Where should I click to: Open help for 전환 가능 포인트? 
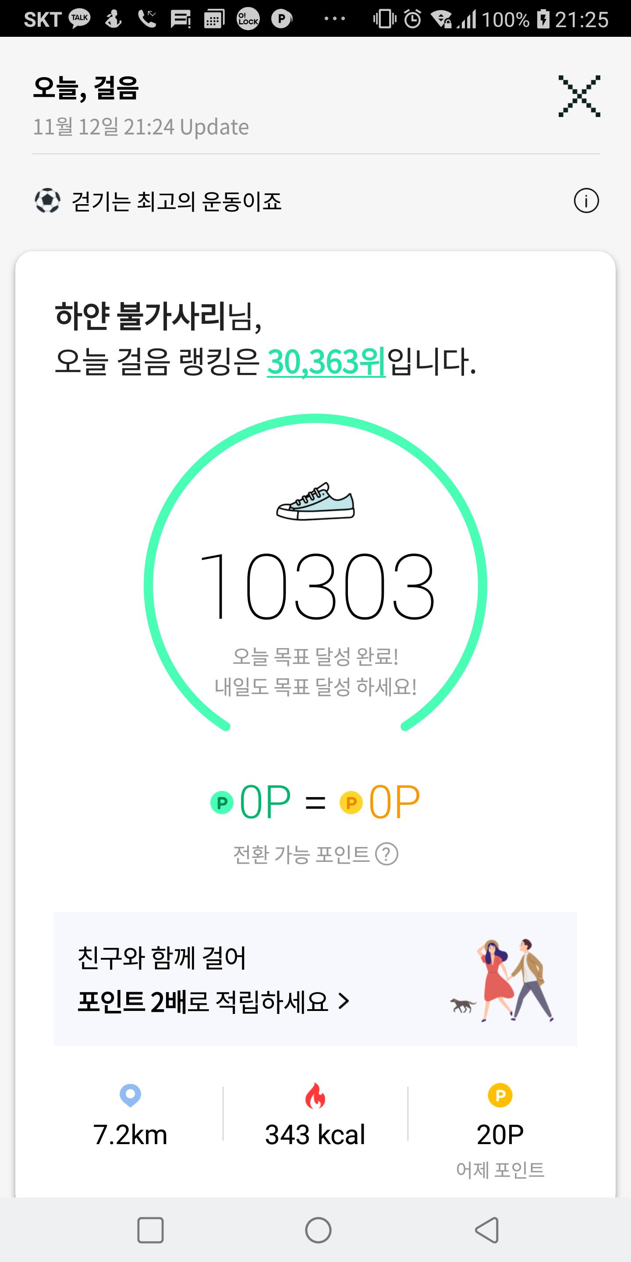tap(386, 854)
